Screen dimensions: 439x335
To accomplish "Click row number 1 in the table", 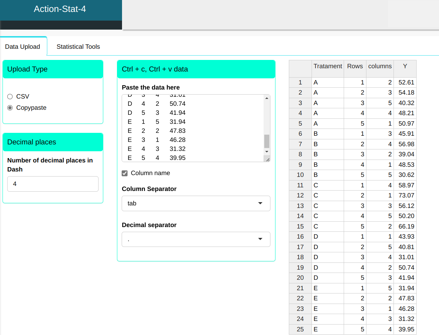I will (300, 82).
